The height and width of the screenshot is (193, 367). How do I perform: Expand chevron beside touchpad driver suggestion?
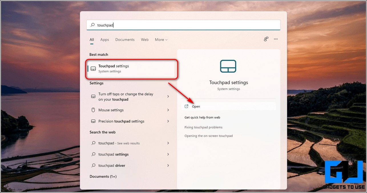click(168, 166)
